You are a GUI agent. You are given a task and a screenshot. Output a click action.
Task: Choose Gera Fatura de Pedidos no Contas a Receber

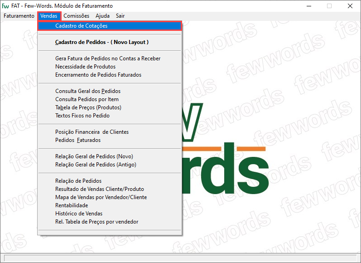pos(110,58)
